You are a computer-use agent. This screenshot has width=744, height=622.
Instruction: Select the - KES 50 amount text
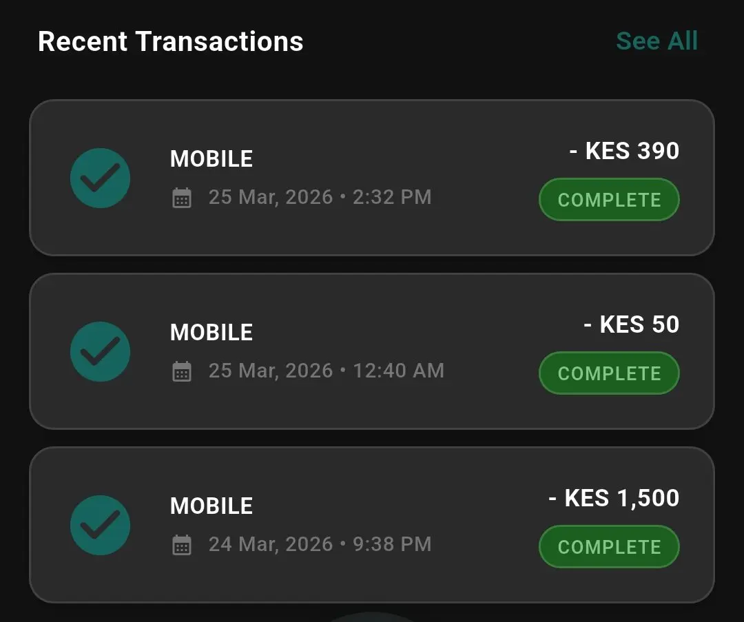point(631,324)
